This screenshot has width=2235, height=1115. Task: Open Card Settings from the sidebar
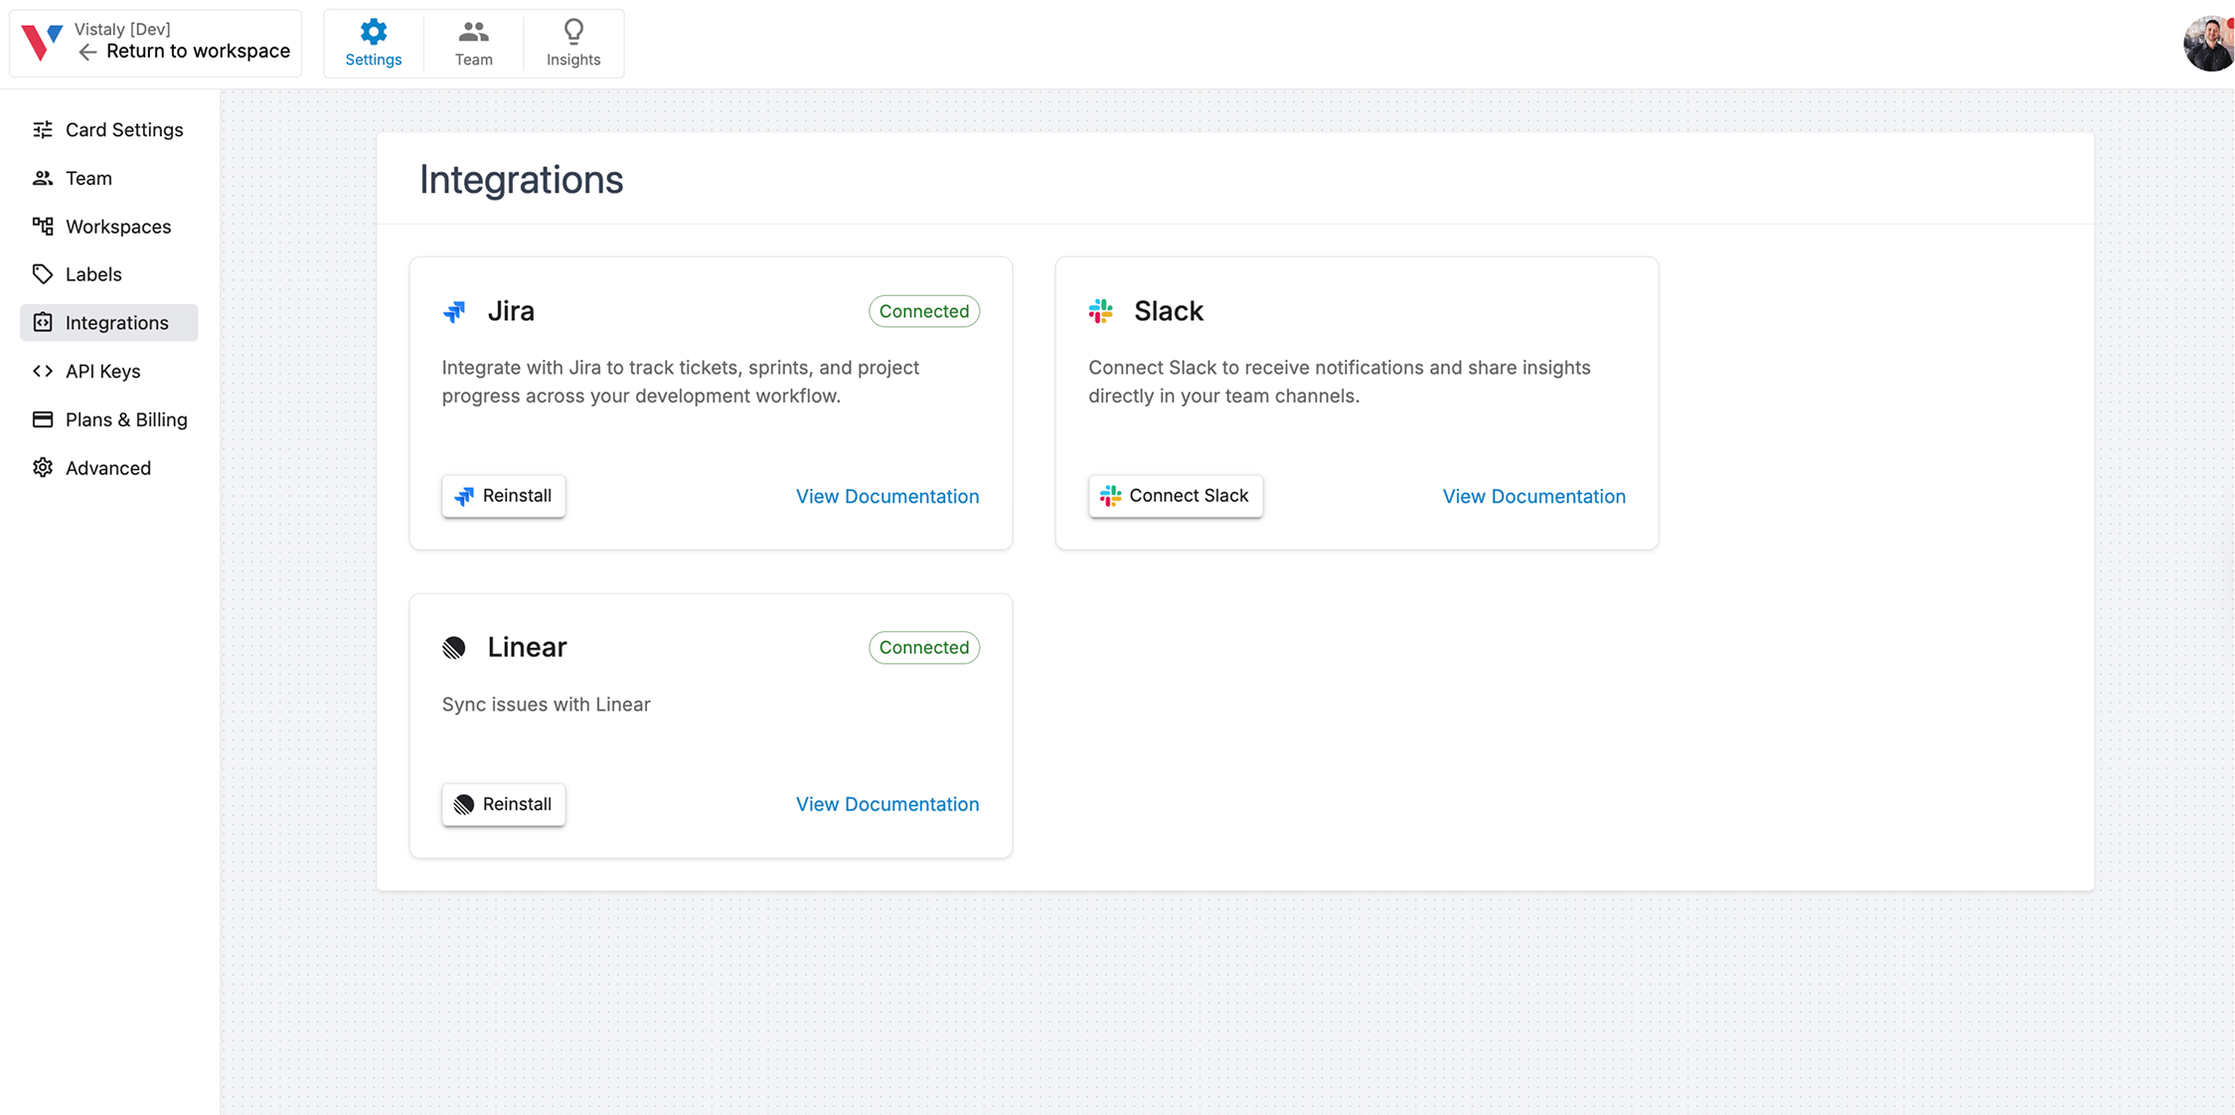tap(123, 129)
